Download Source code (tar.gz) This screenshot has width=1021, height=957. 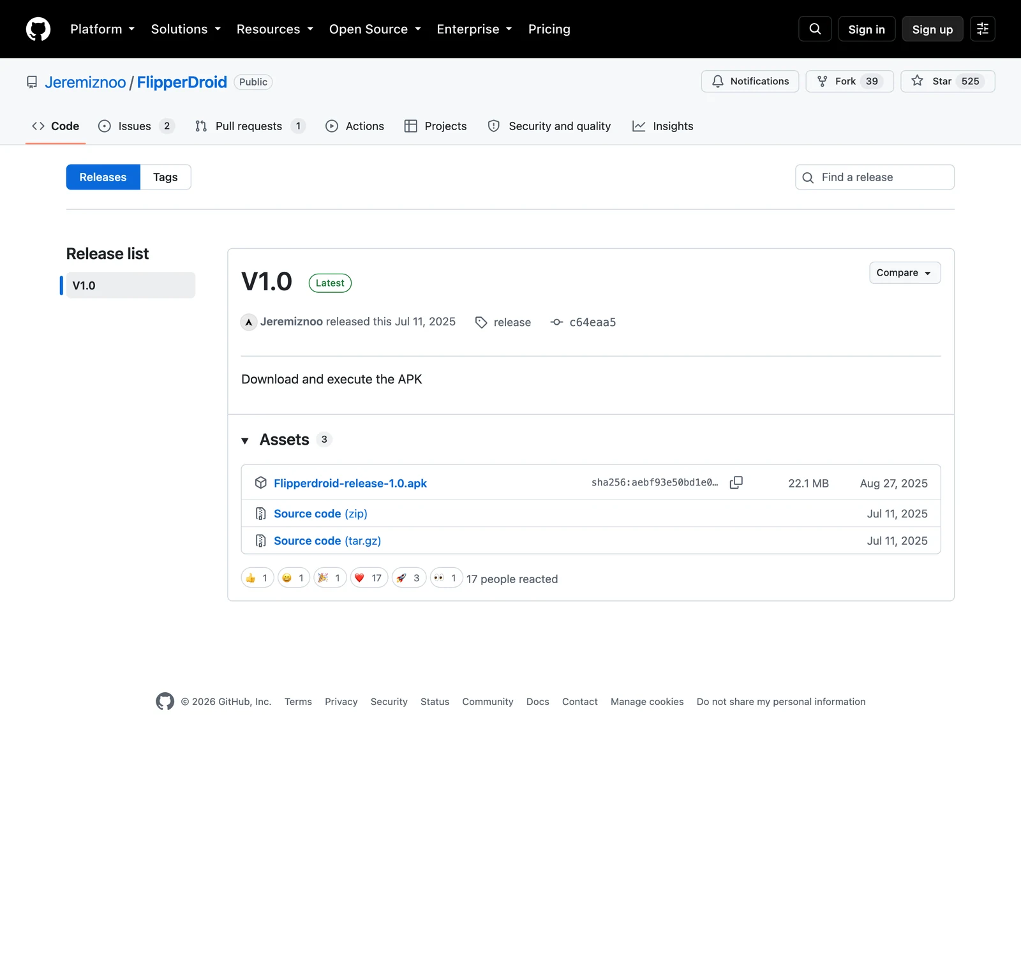[x=327, y=540]
